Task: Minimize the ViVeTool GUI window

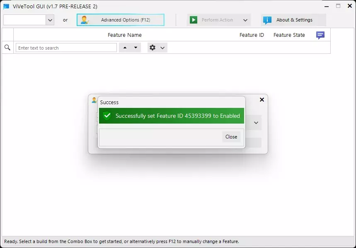Action: [327, 6]
